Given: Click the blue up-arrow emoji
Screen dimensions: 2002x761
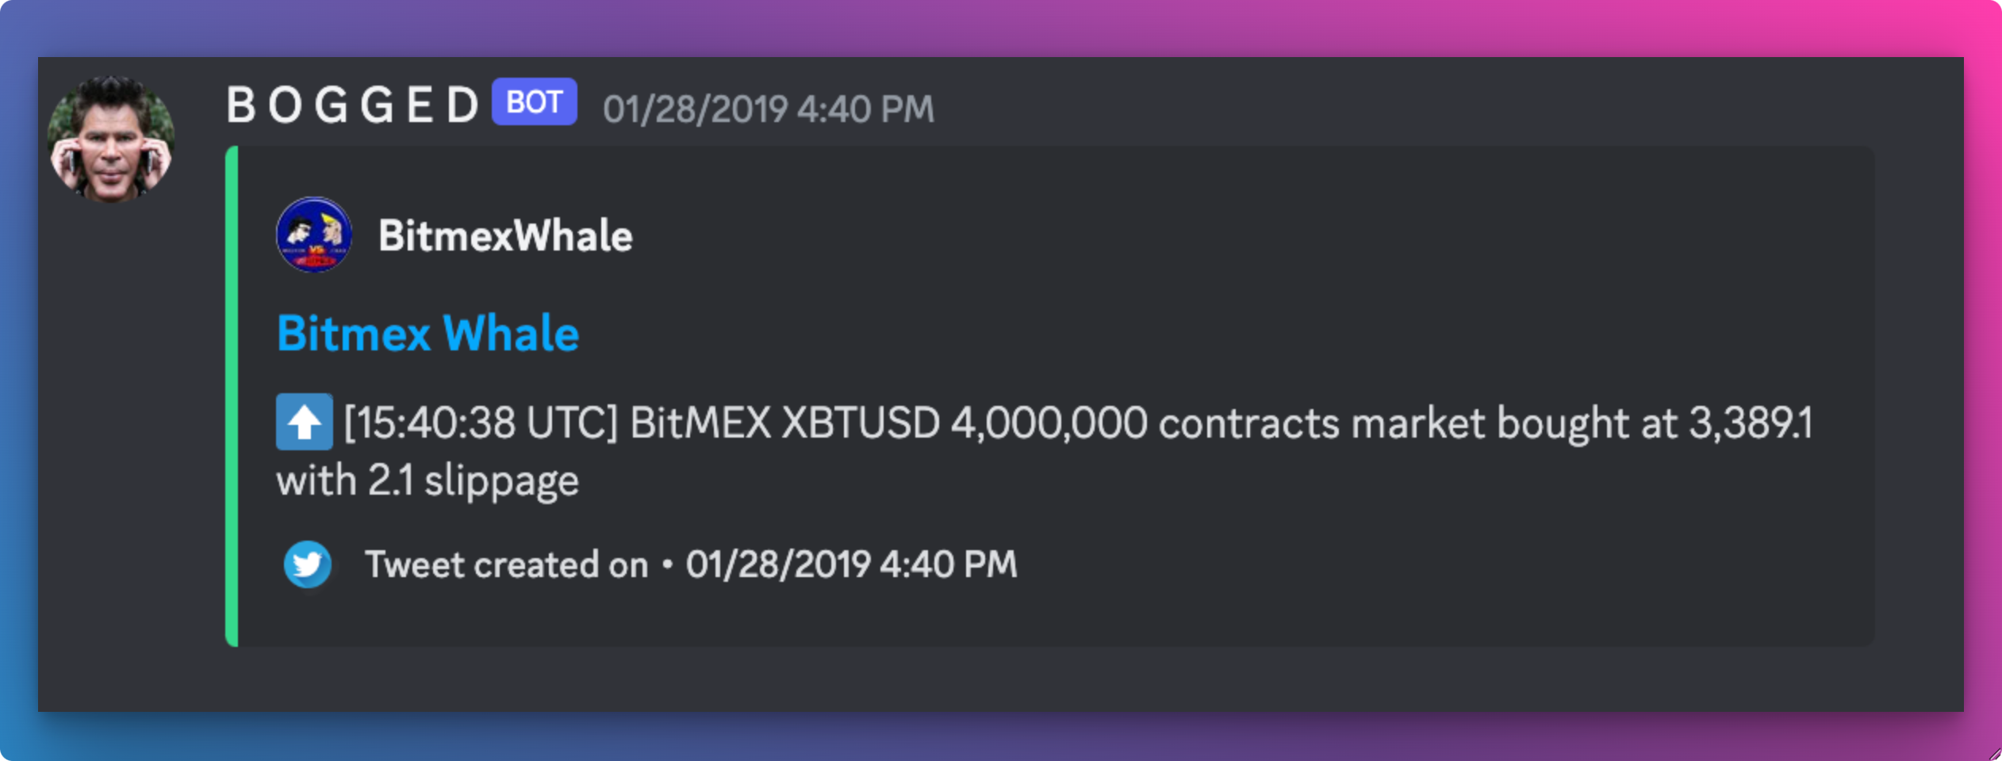Looking at the screenshot, I should tap(304, 423).
